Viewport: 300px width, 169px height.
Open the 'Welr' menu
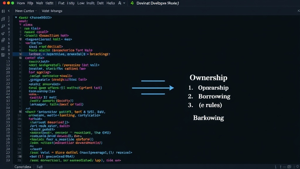[40, 3]
